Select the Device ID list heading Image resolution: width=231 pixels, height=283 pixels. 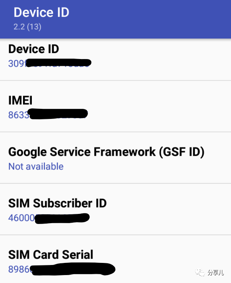[x=33, y=49]
